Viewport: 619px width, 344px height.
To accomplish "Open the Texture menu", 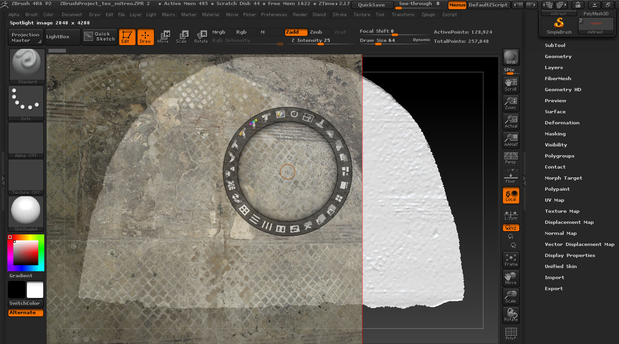I will point(362,15).
